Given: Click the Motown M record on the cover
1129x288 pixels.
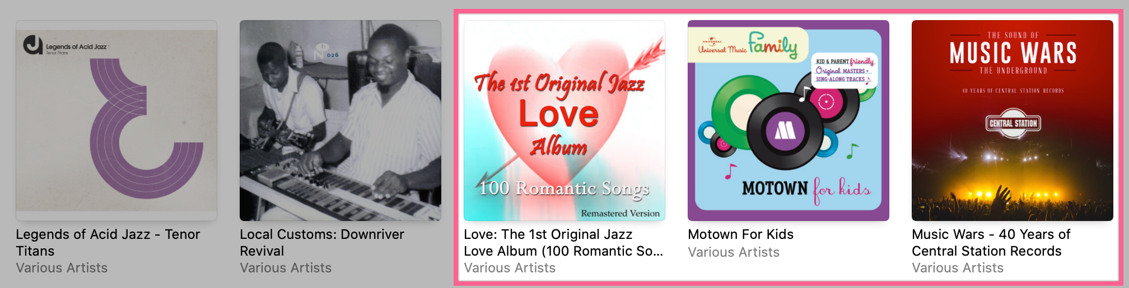Looking at the screenshot, I should coord(785,131).
